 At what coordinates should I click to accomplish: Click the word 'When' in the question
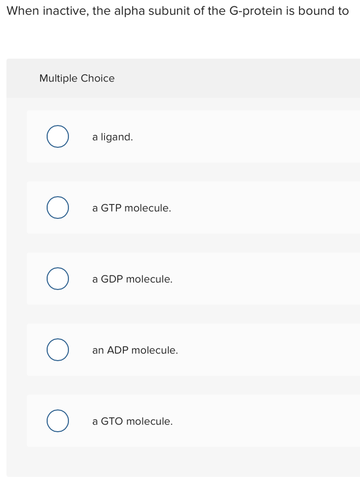tap(22, 11)
